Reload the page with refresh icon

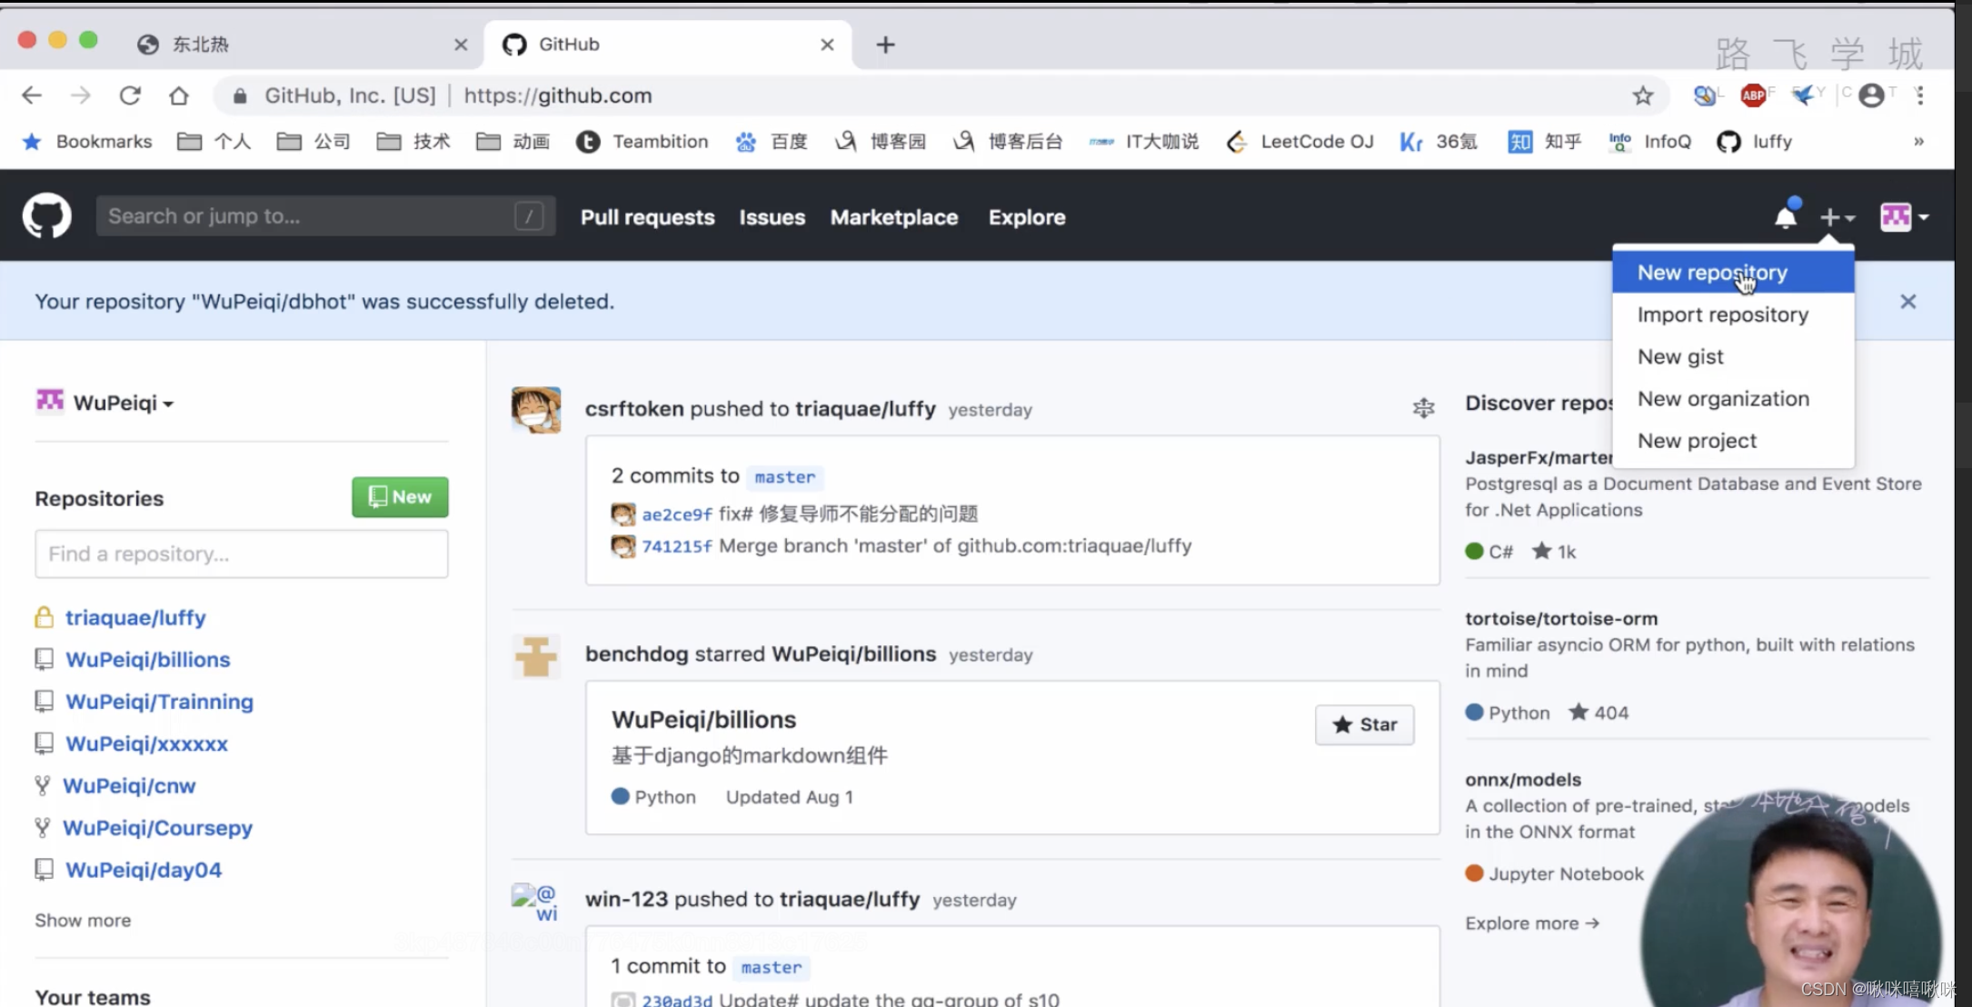[130, 95]
